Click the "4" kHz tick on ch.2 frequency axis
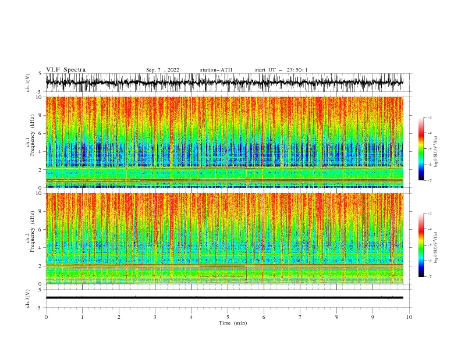Image resolution: width=461 pixels, height=356 pixels. pos(41,248)
